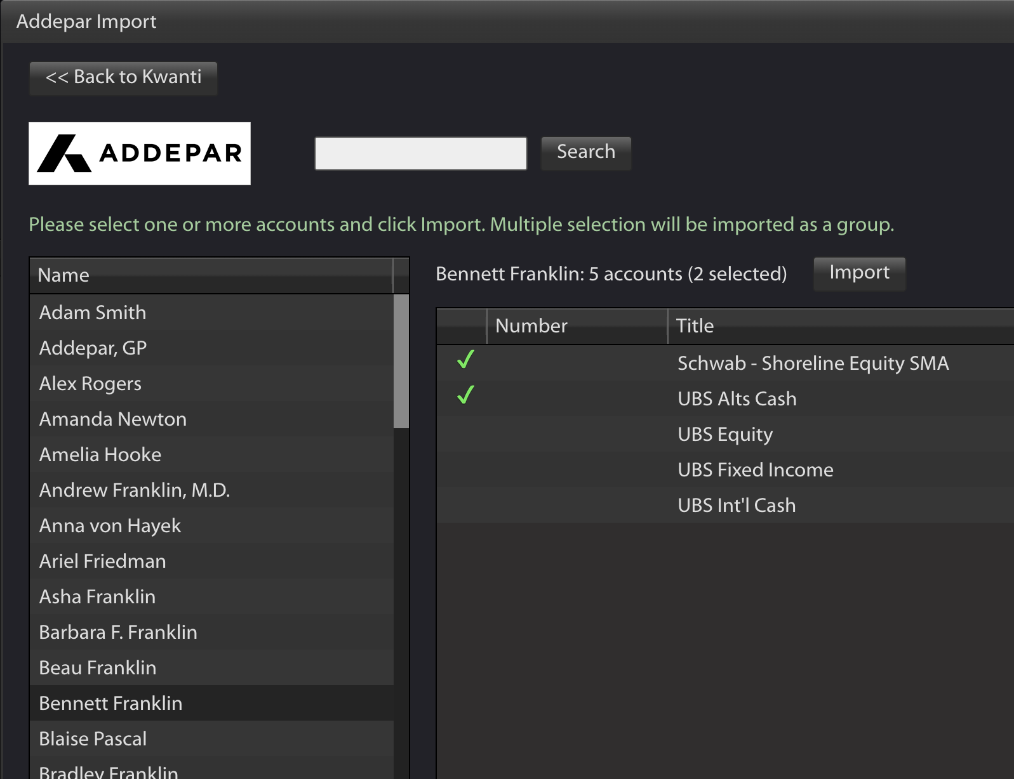Select the UBS Int'l Cash account
Viewport: 1014px width, 779px height.
(x=725, y=505)
